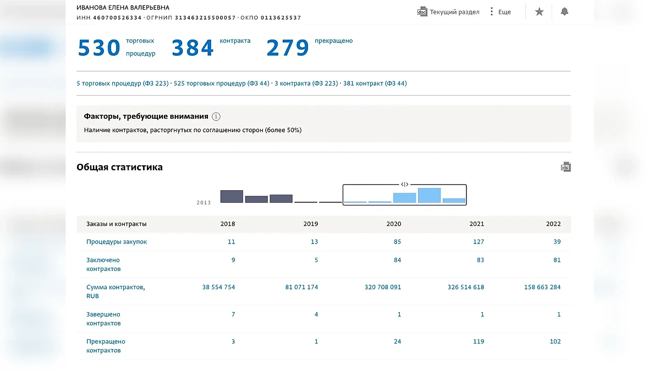Click the first dark bar in chart

click(x=232, y=197)
